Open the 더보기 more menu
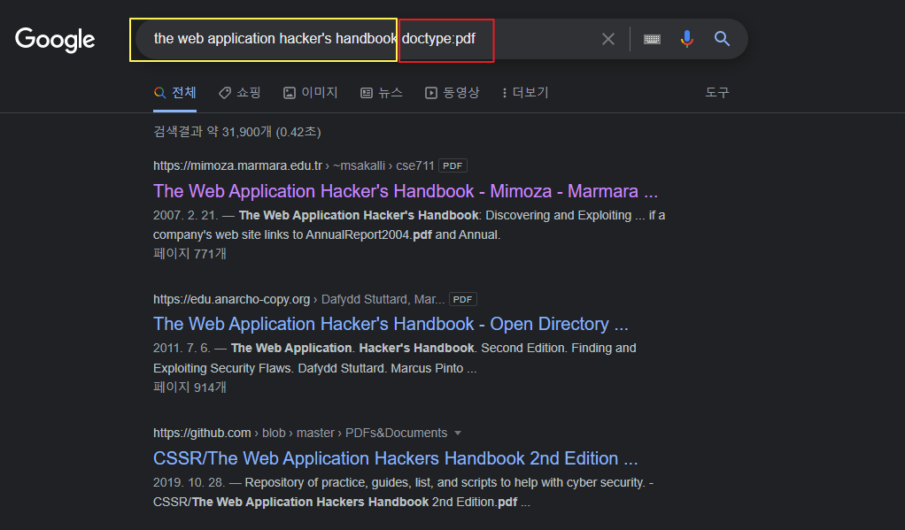Screen dimensions: 905x530 pyautogui.click(x=525, y=93)
